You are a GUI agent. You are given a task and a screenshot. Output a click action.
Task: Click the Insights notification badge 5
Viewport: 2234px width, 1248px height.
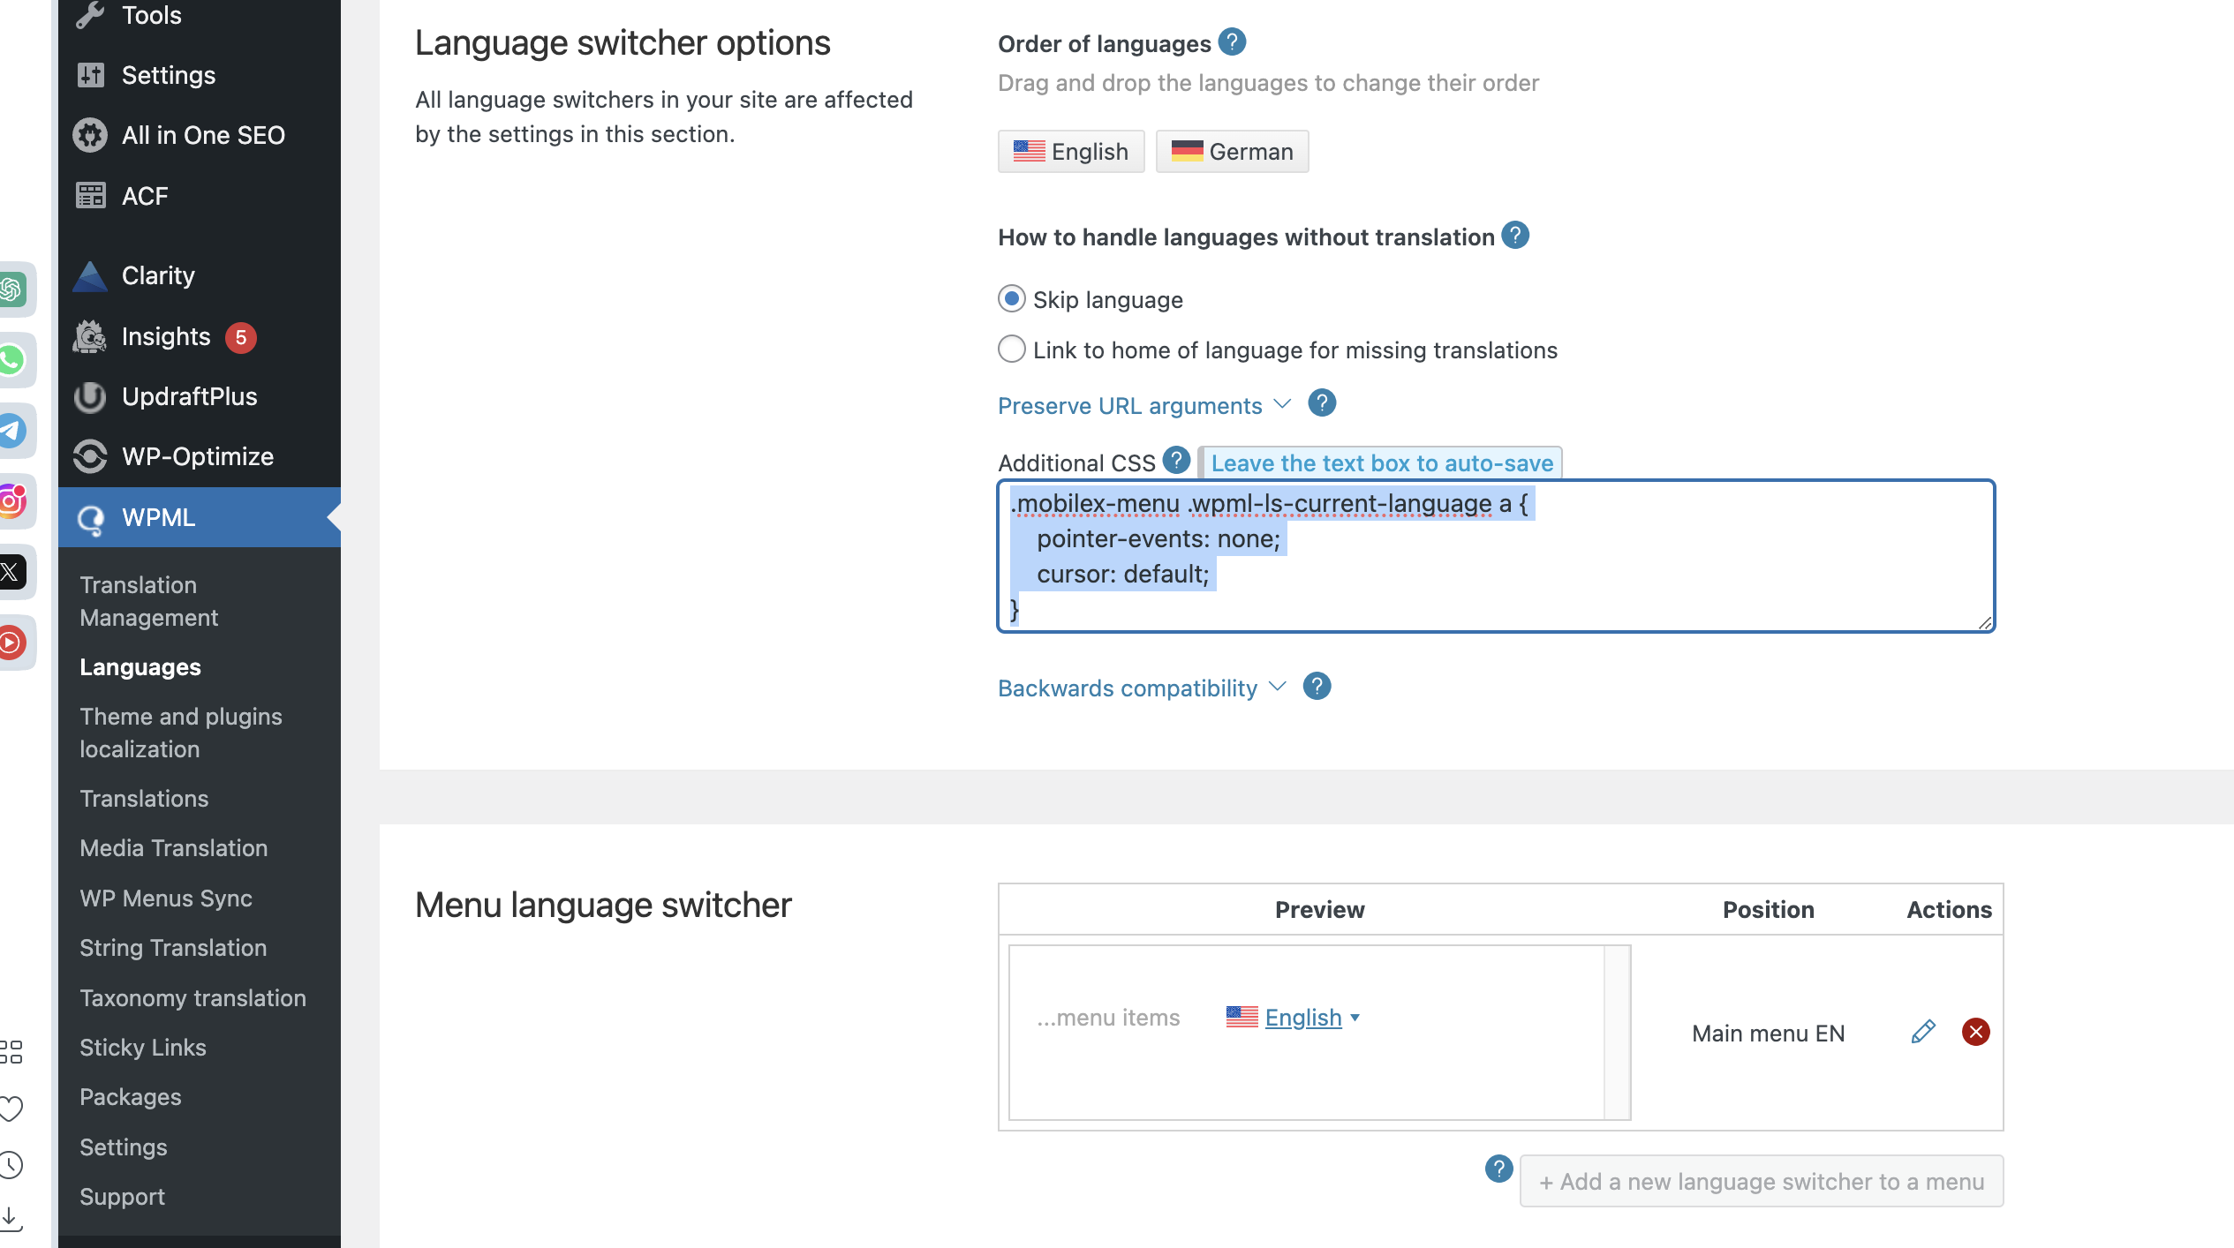click(240, 338)
